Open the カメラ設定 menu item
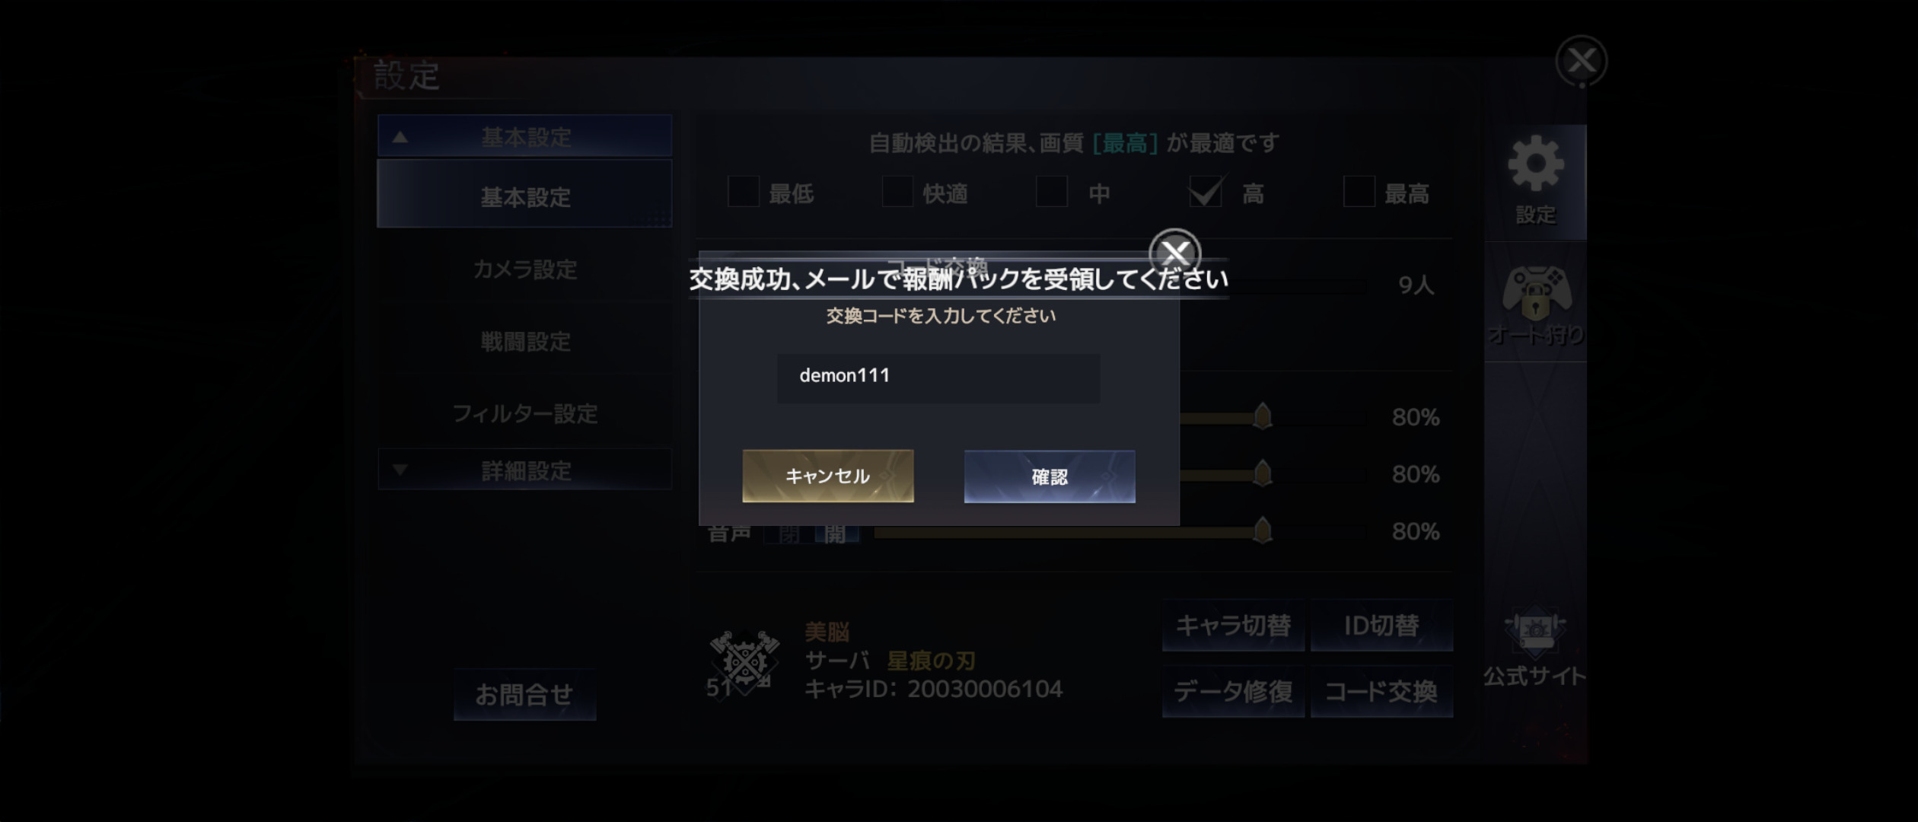 (x=525, y=269)
